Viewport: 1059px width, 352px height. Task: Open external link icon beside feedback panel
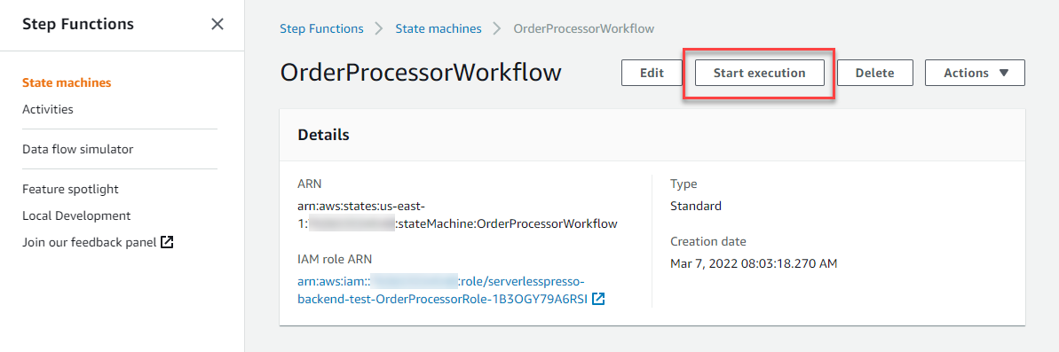[167, 241]
